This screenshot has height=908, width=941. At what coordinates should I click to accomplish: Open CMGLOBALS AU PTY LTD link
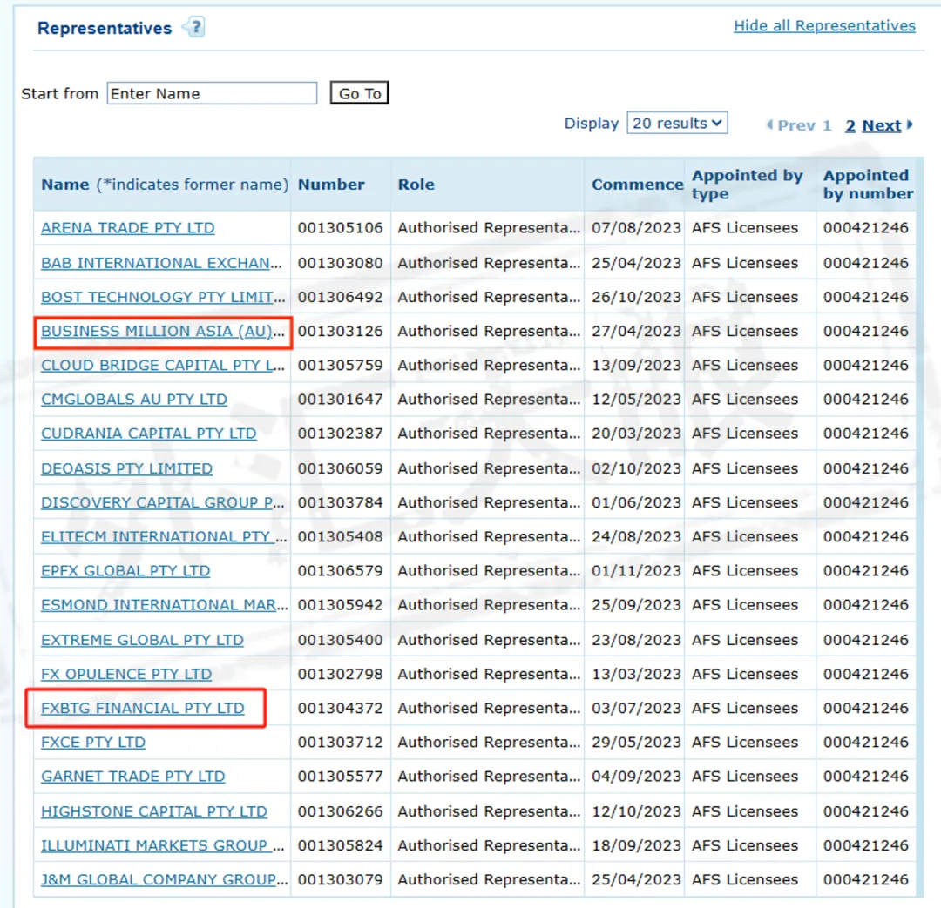134,400
